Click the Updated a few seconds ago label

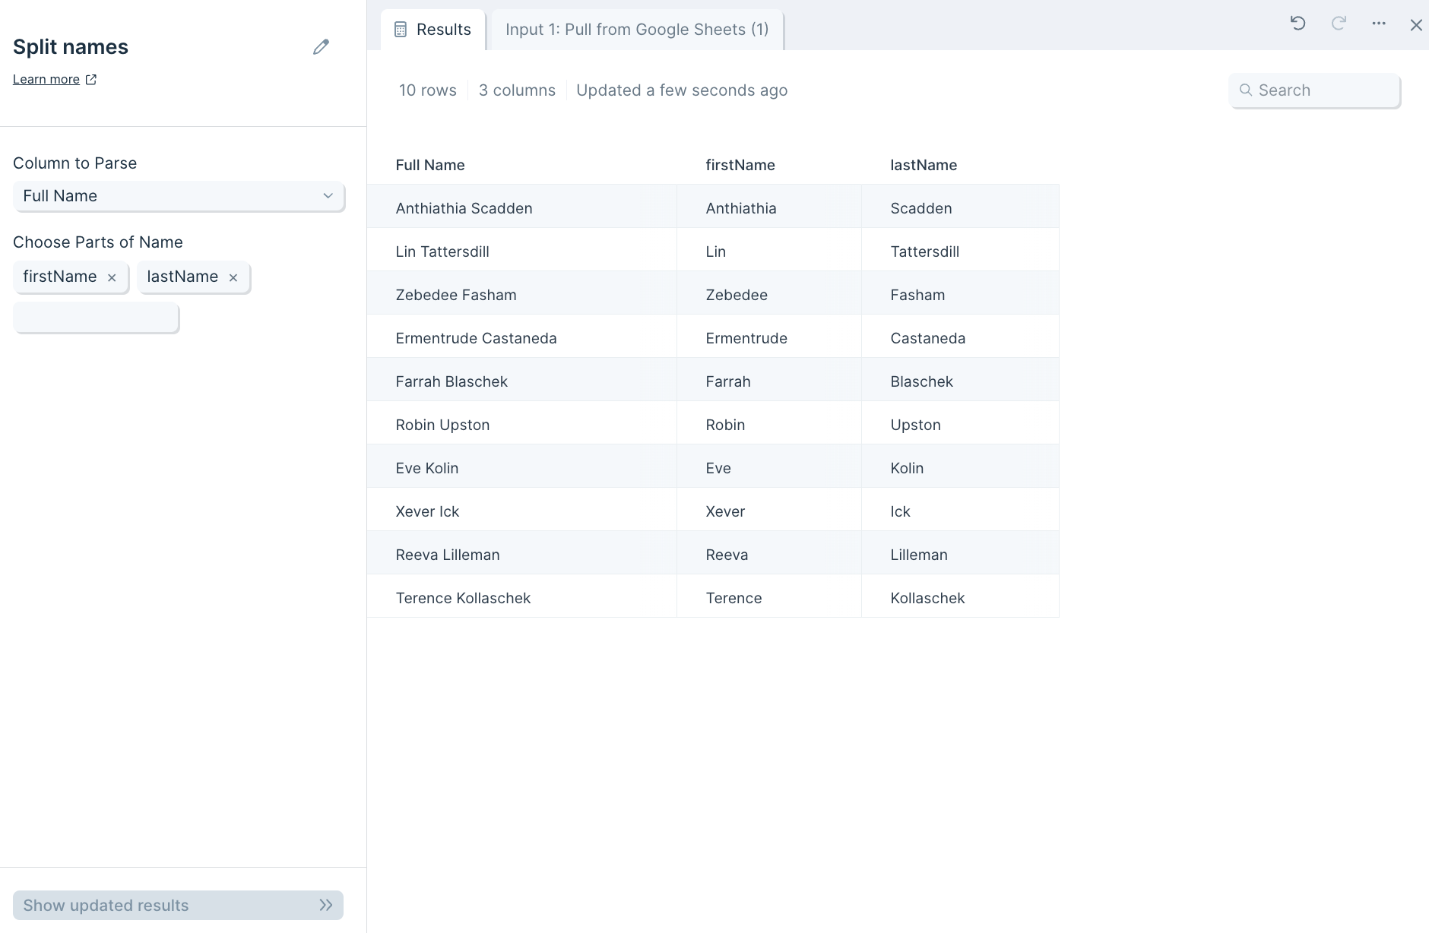click(x=682, y=90)
